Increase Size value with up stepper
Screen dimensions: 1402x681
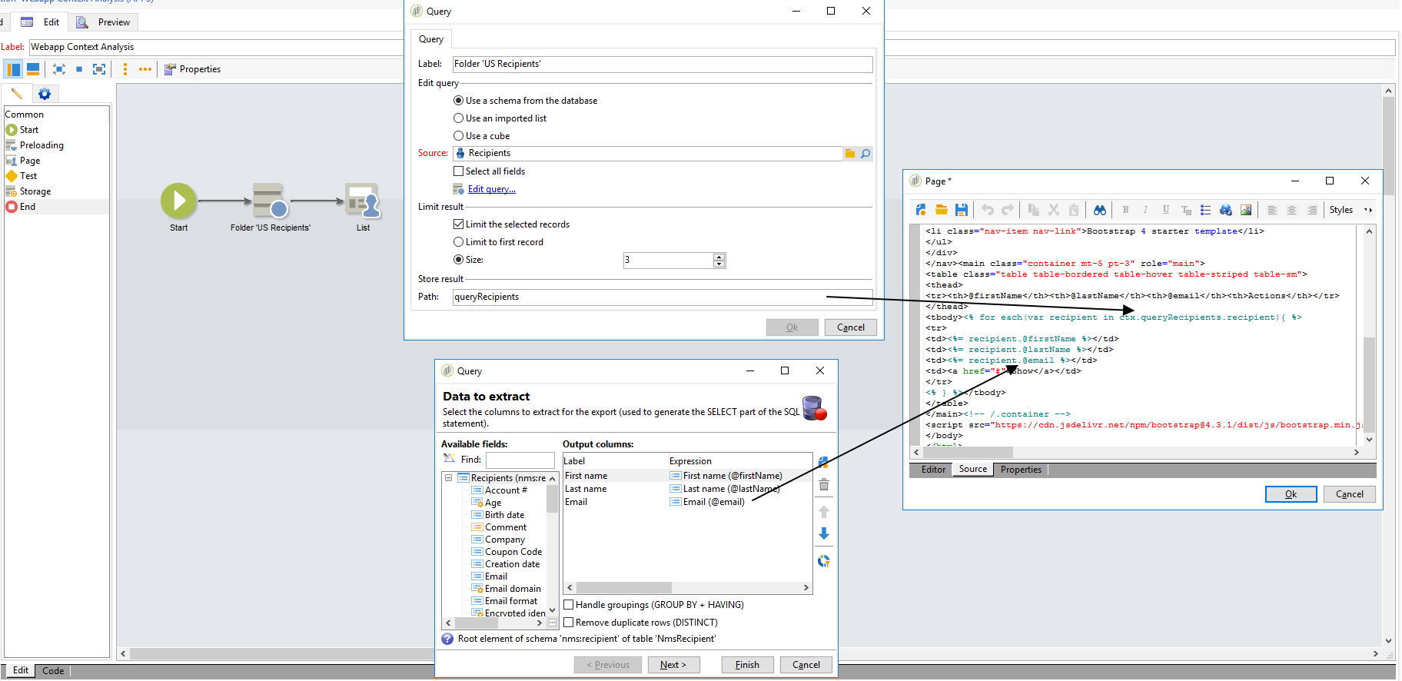[x=719, y=257]
